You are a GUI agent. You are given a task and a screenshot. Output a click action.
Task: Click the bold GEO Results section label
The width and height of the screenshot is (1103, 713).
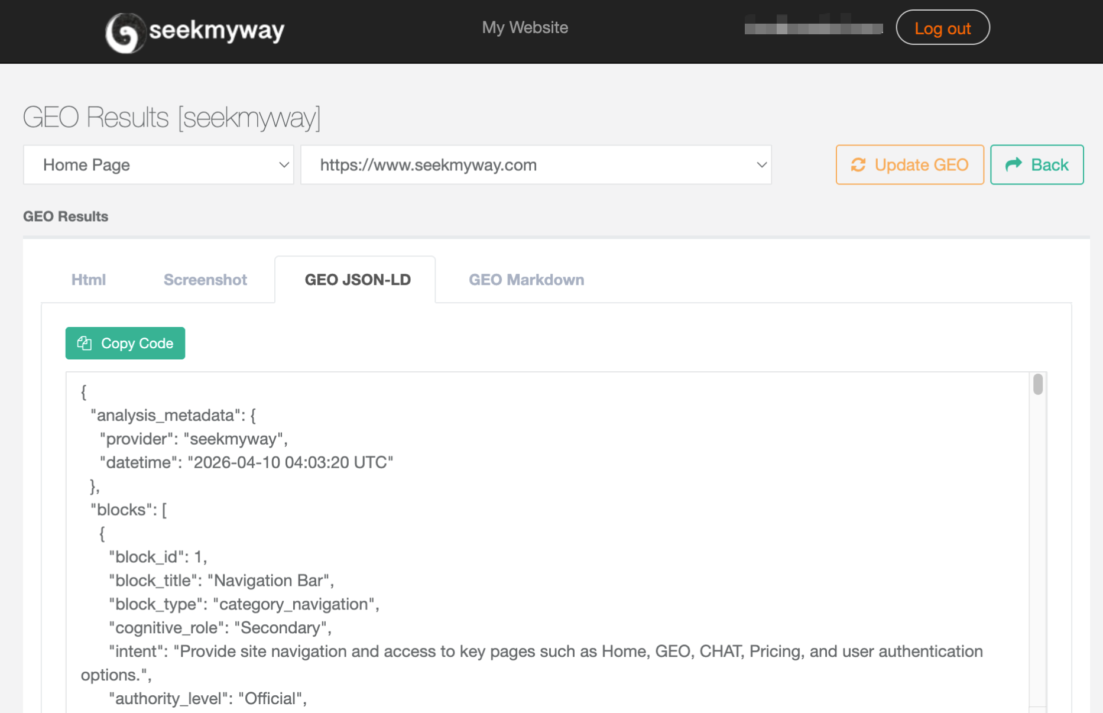click(66, 216)
